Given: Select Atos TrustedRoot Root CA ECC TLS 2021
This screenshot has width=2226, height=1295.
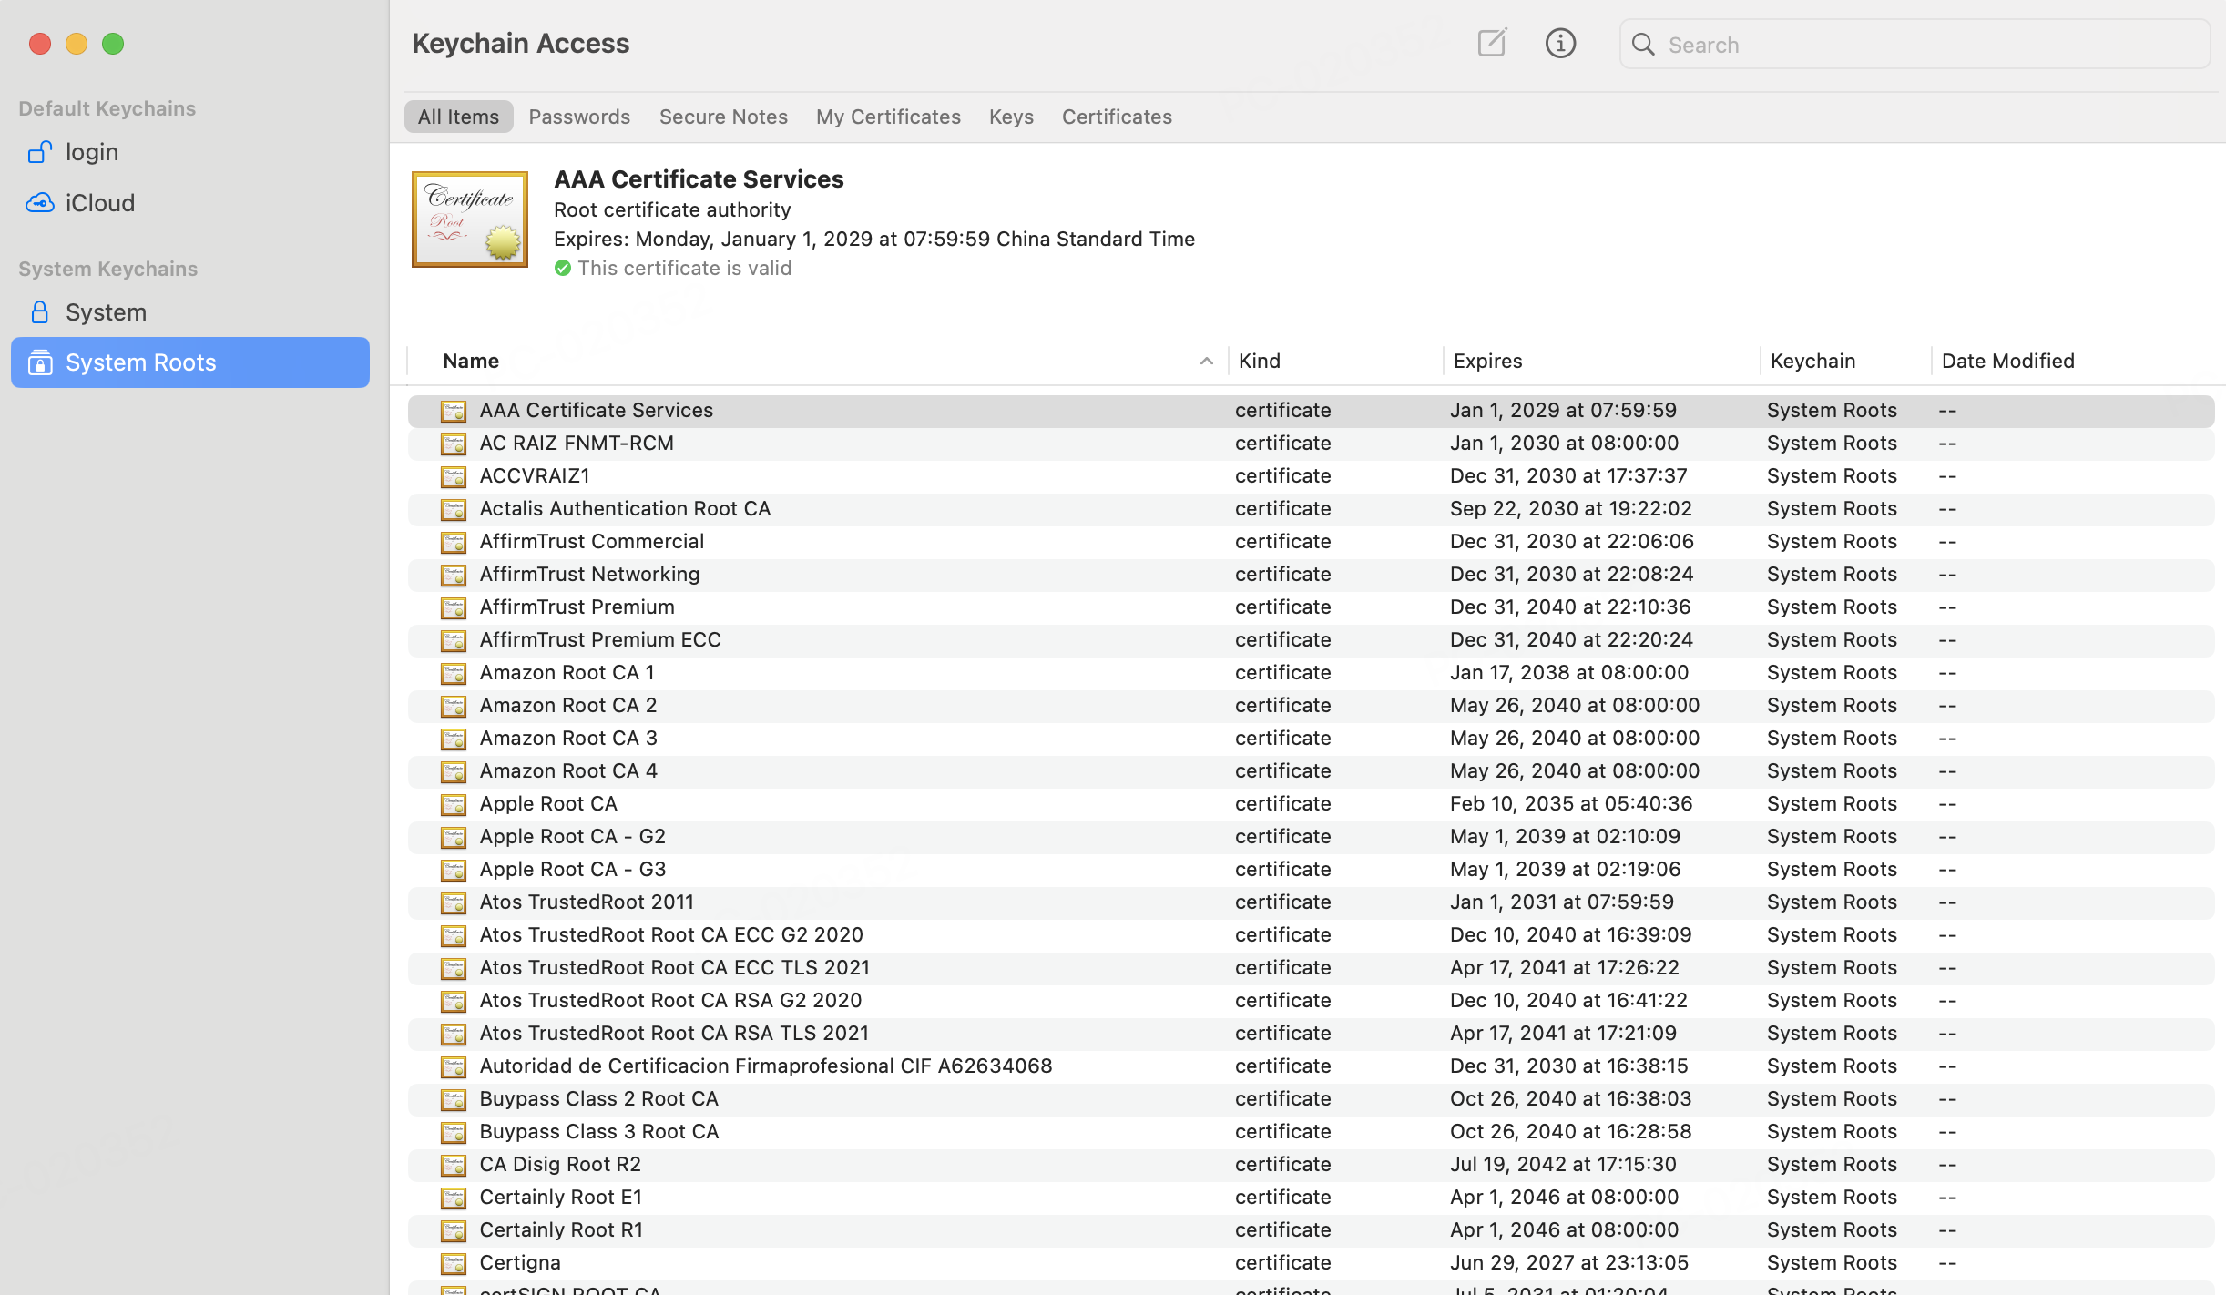Looking at the screenshot, I should coord(1312,968).
